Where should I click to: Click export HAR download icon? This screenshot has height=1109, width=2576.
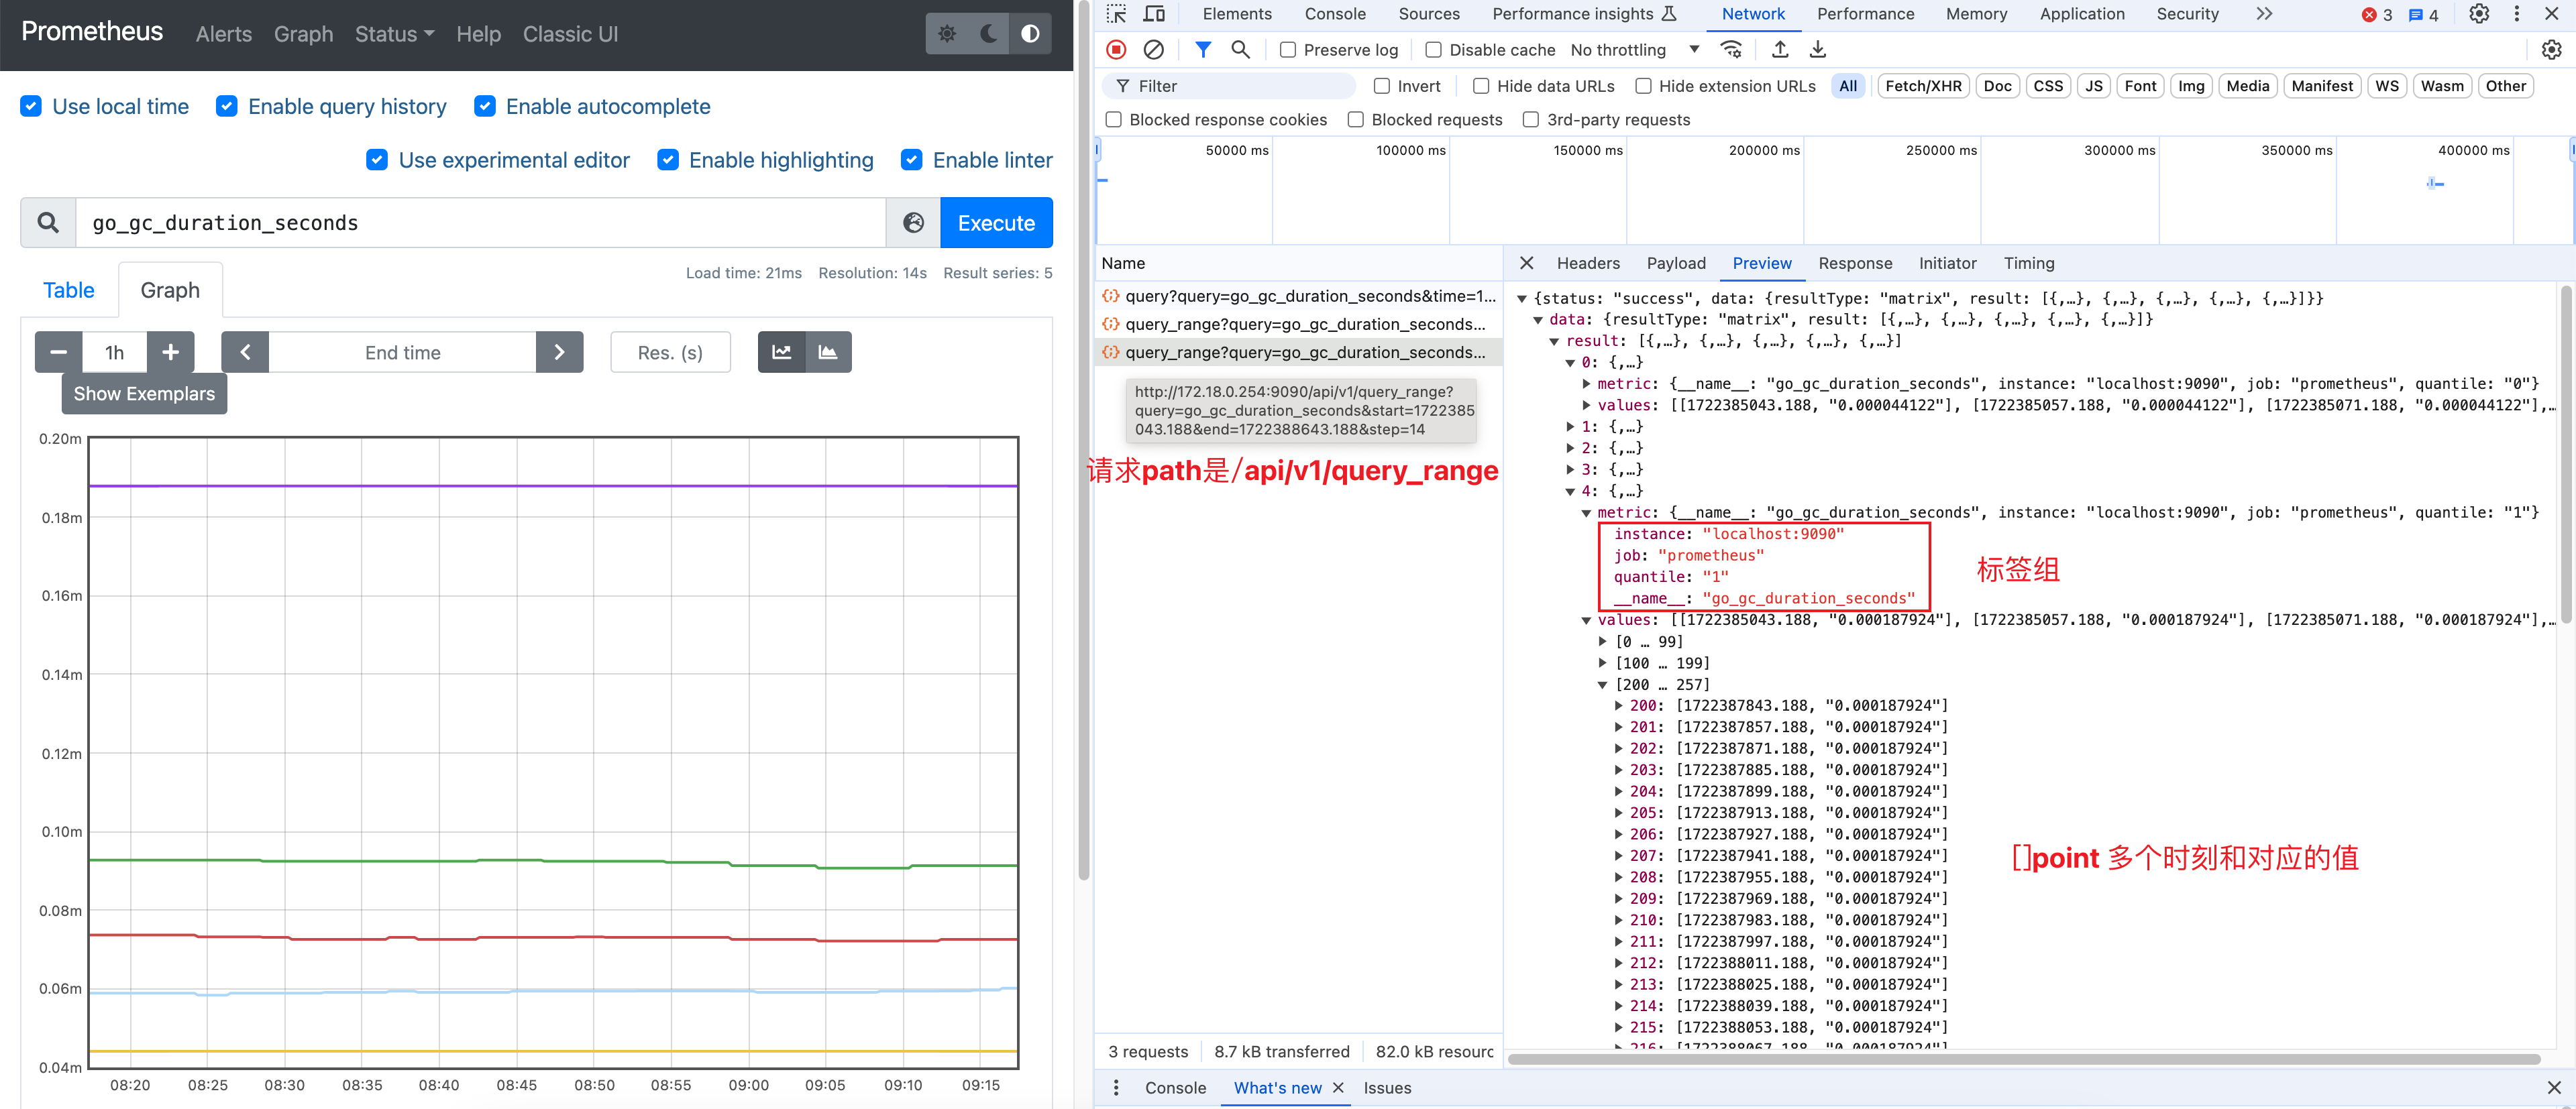[x=1818, y=49]
